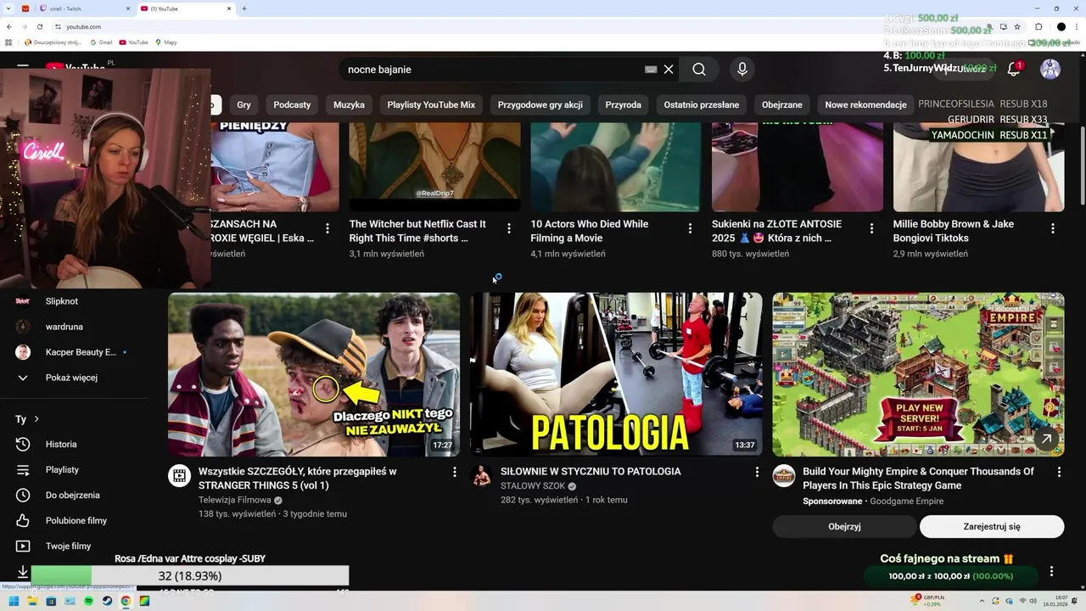The image size is (1086, 611).
Task: Open more options for Sukienki na ZŁOTE ANTOSIE short
Action: pos(871,228)
